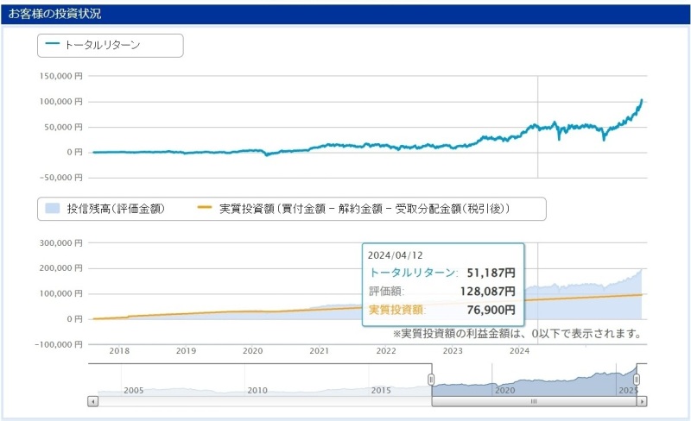The height and width of the screenshot is (421, 691).
Task: Click the orange 実質投資額 legend line icon
Action: pos(205,209)
